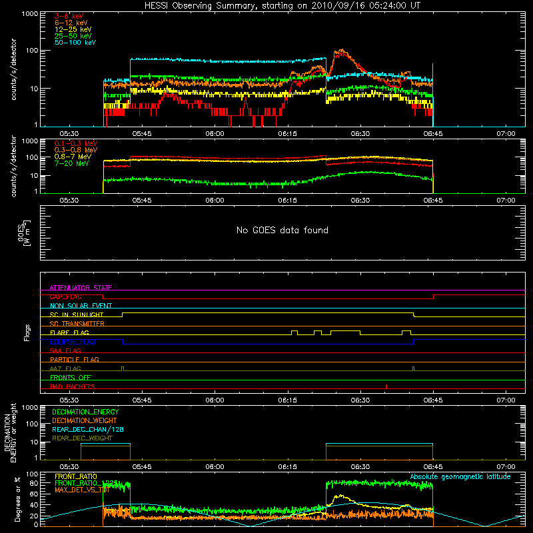
Task: Select the green '25-50 keV' legend label
Action: point(73,36)
